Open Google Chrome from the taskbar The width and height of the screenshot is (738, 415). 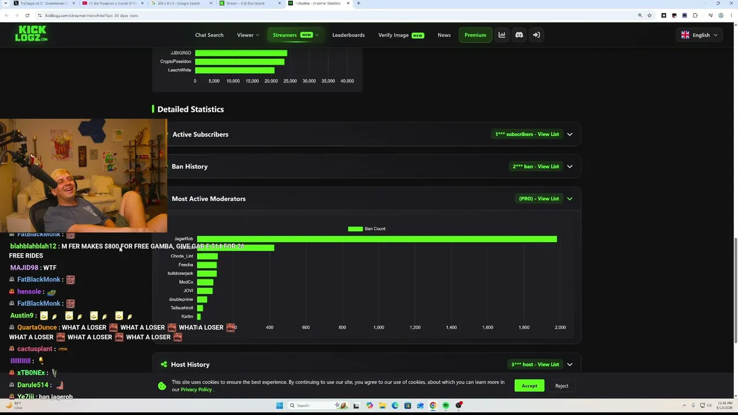(433, 406)
